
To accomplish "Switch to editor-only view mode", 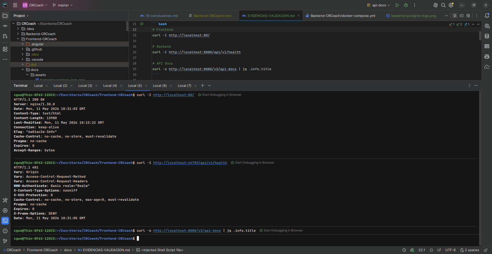I will point(455,16).
